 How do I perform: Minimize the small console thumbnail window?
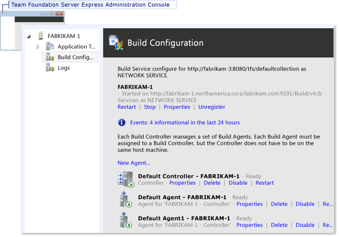(44, 14)
